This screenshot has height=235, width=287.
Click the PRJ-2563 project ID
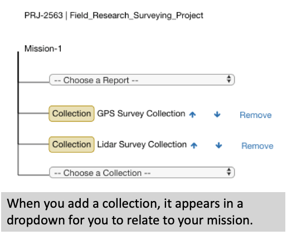(43, 15)
